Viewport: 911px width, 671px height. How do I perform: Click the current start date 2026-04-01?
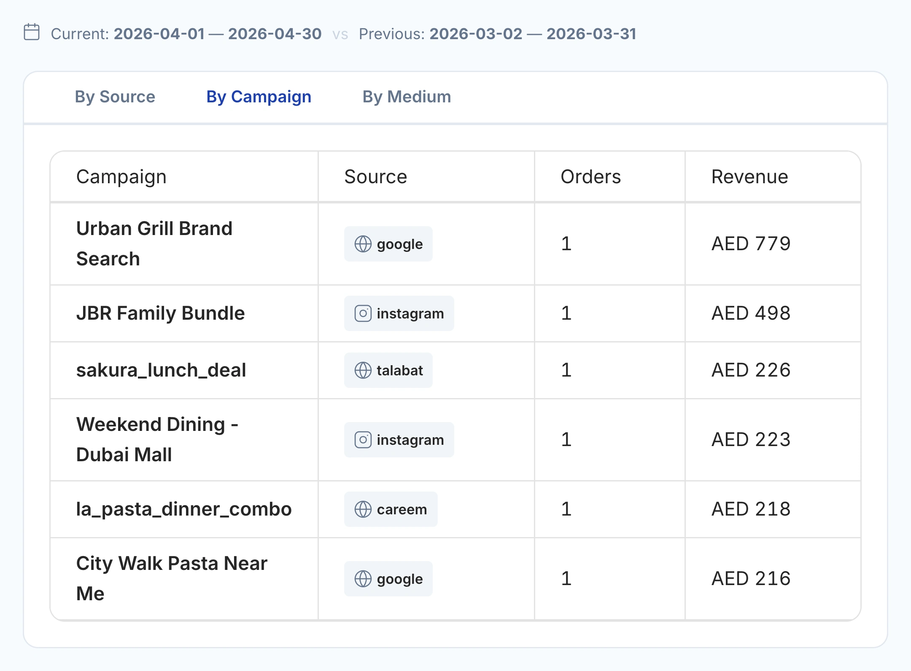point(159,34)
